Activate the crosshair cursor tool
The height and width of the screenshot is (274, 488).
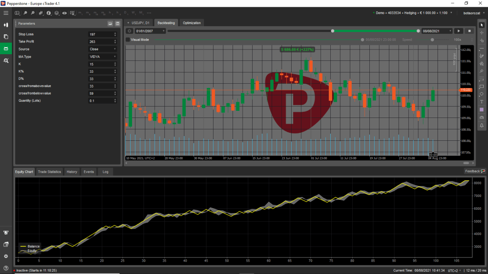click(x=482, y=32)
